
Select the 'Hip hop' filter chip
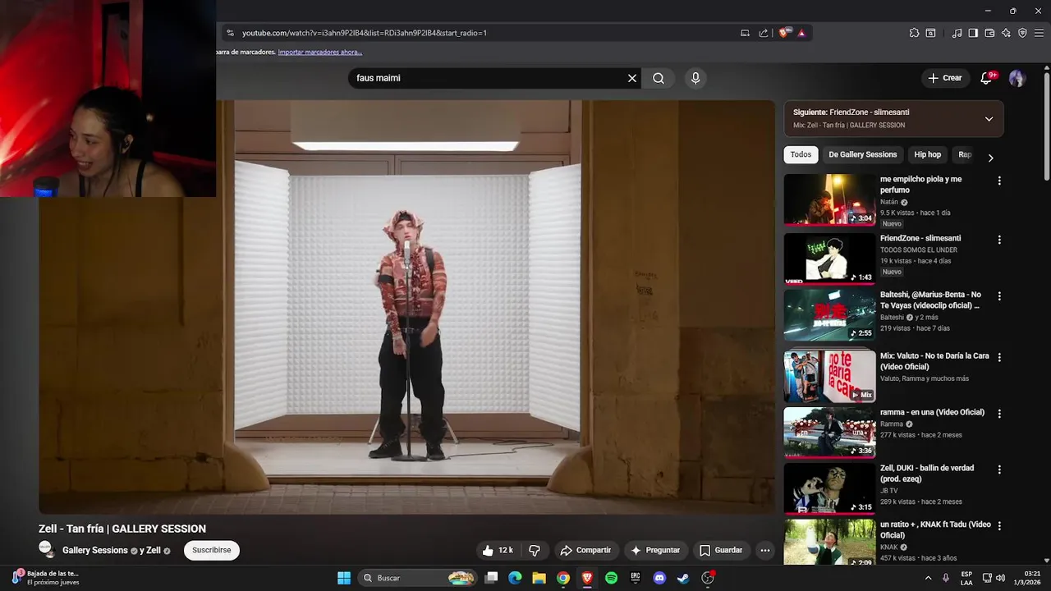point(928,154)
